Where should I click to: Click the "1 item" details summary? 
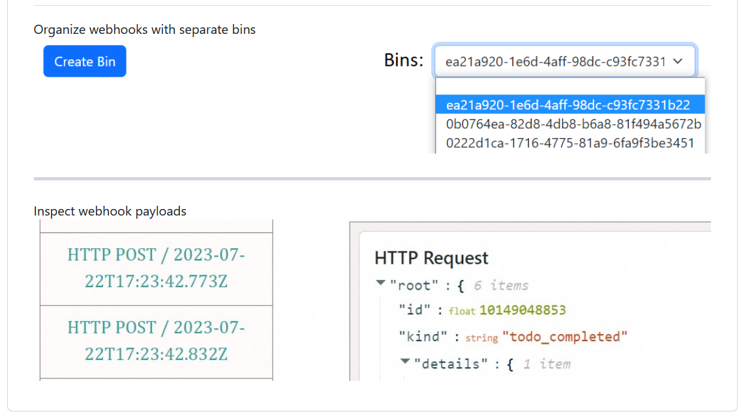coord(547,364)
